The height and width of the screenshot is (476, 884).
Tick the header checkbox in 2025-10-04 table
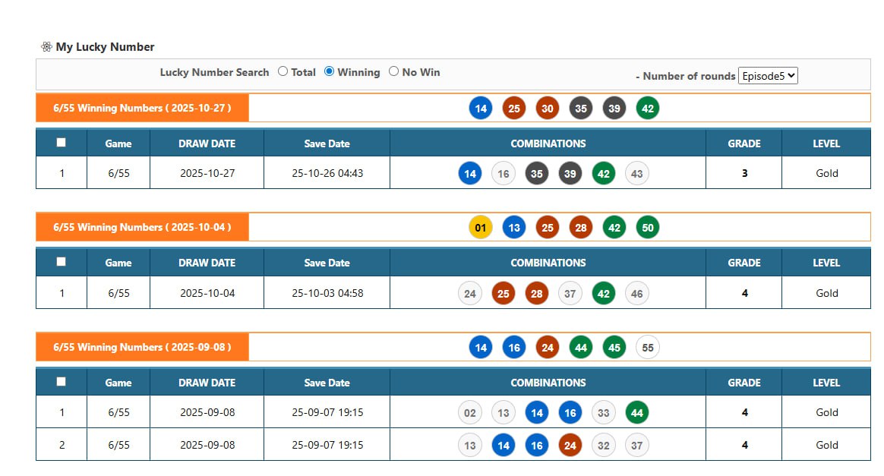[62, 262]
